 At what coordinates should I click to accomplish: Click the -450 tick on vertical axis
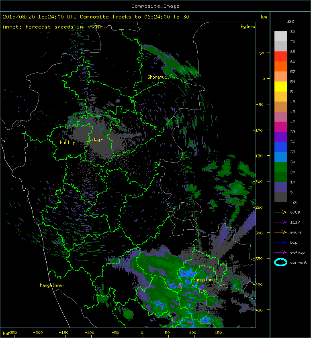coord(258,310)
